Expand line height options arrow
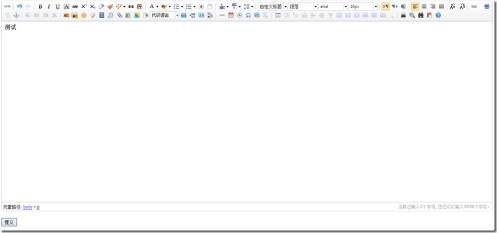 [x=252, y=6]
